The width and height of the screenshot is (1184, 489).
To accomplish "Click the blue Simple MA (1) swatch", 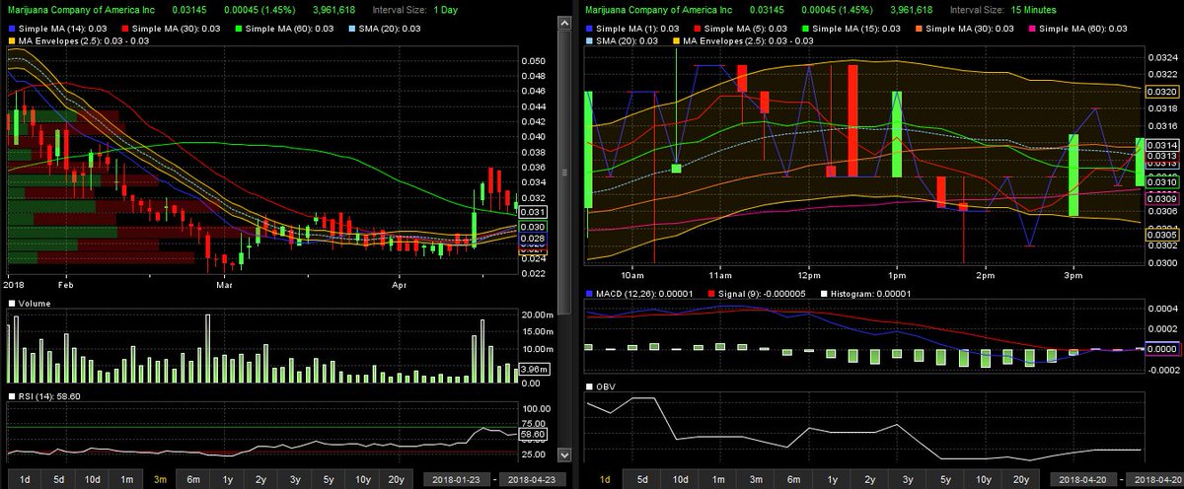I will click(590, 29).
